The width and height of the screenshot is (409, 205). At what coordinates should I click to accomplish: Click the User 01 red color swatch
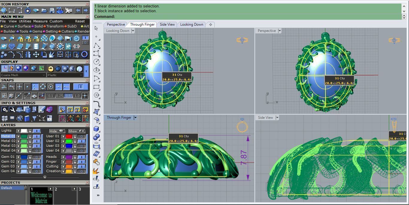(69, 136)
